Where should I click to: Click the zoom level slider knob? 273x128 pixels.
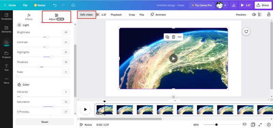coord(216,125)
